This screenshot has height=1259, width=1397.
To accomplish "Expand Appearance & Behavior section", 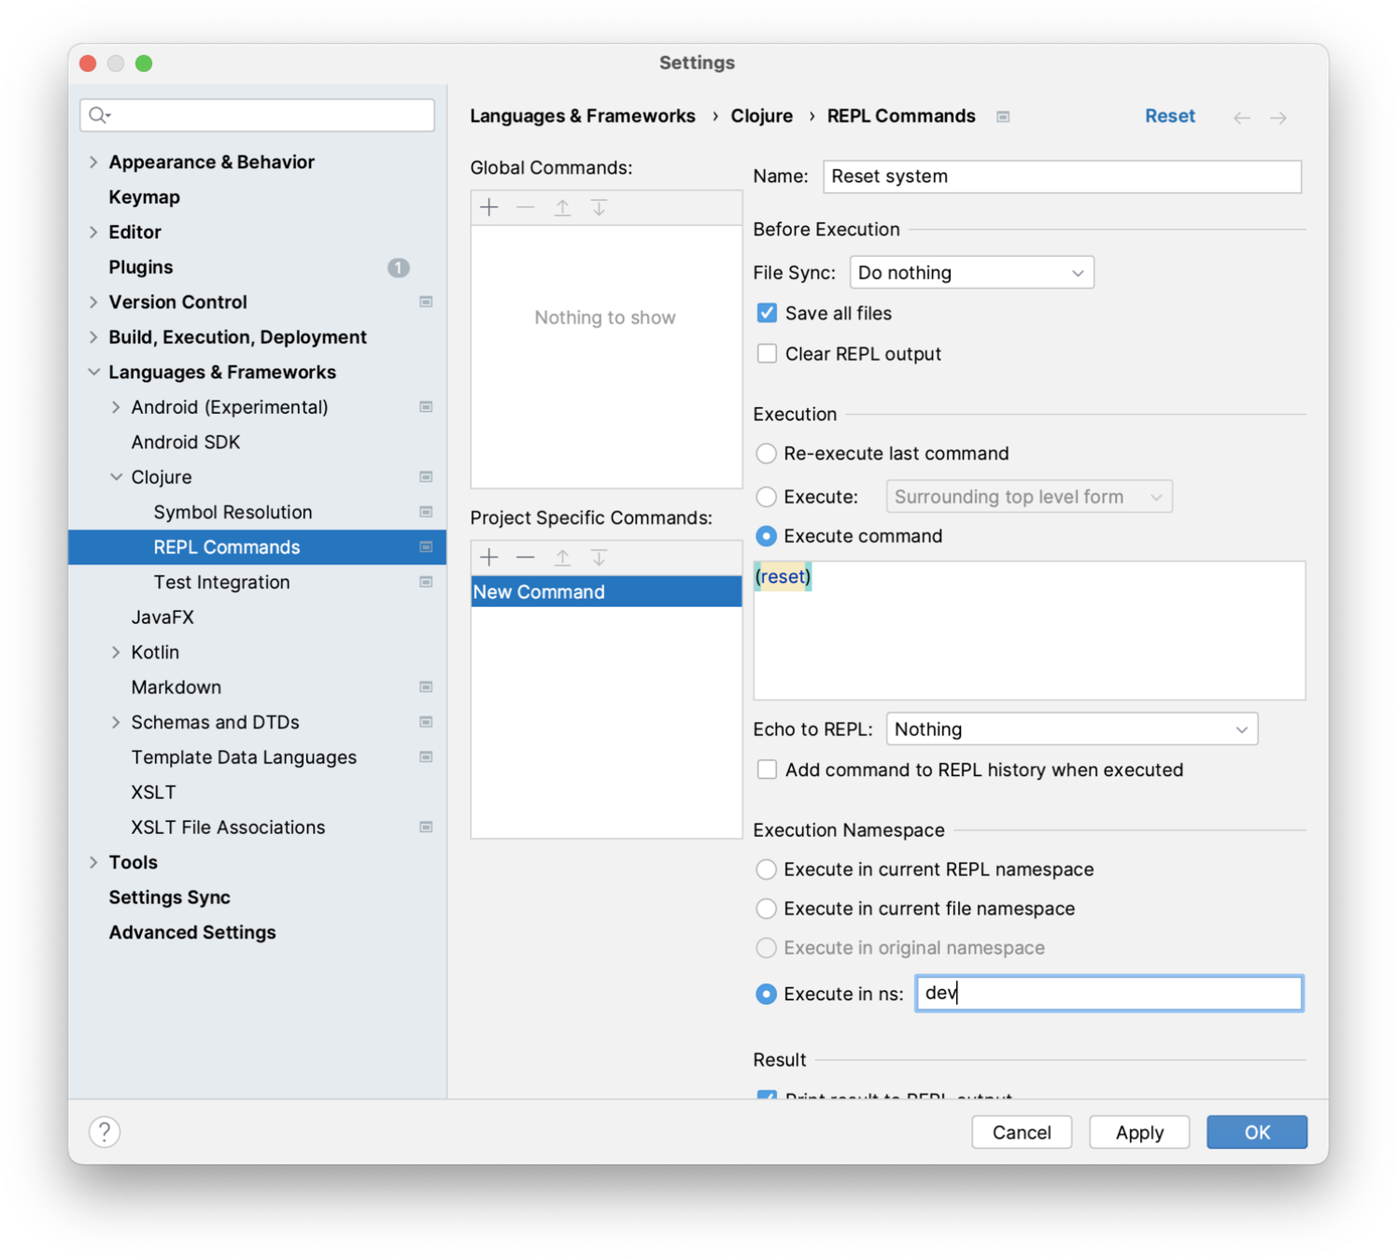I will 93,163.
